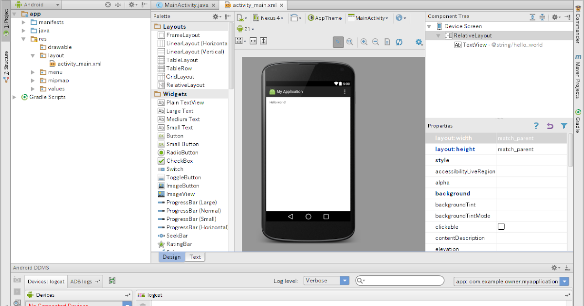Hide the Android DDMS panel
This screenshot has width=584, height=306.
pyautogui.click(x=567, y=268)
